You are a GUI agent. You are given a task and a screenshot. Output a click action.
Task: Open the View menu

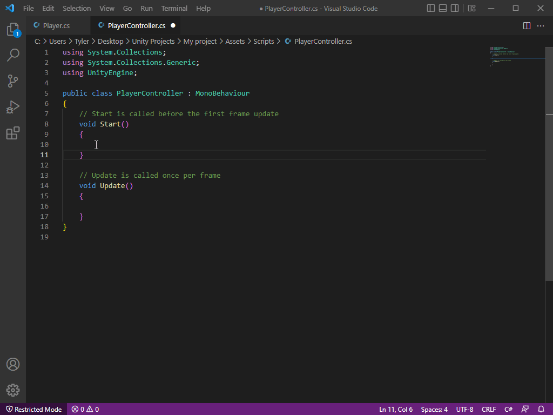[x=106, y=9]
